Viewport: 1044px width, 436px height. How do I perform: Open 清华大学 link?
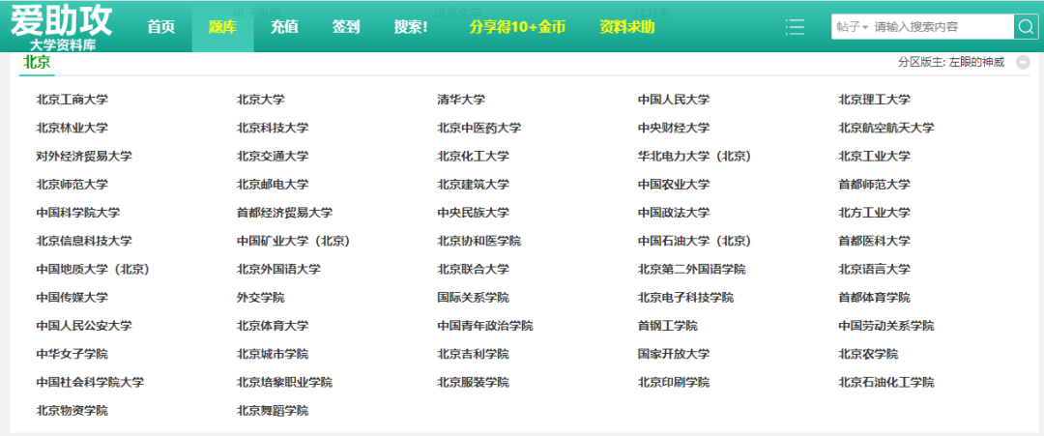tap(461, 100)
